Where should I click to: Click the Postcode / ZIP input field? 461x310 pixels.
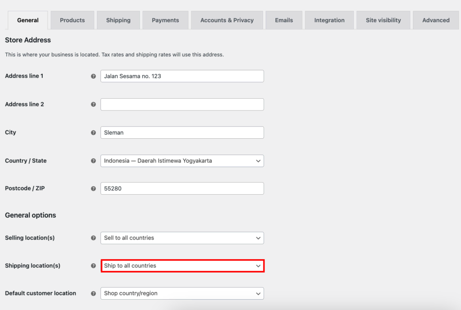tap(182, 189)
